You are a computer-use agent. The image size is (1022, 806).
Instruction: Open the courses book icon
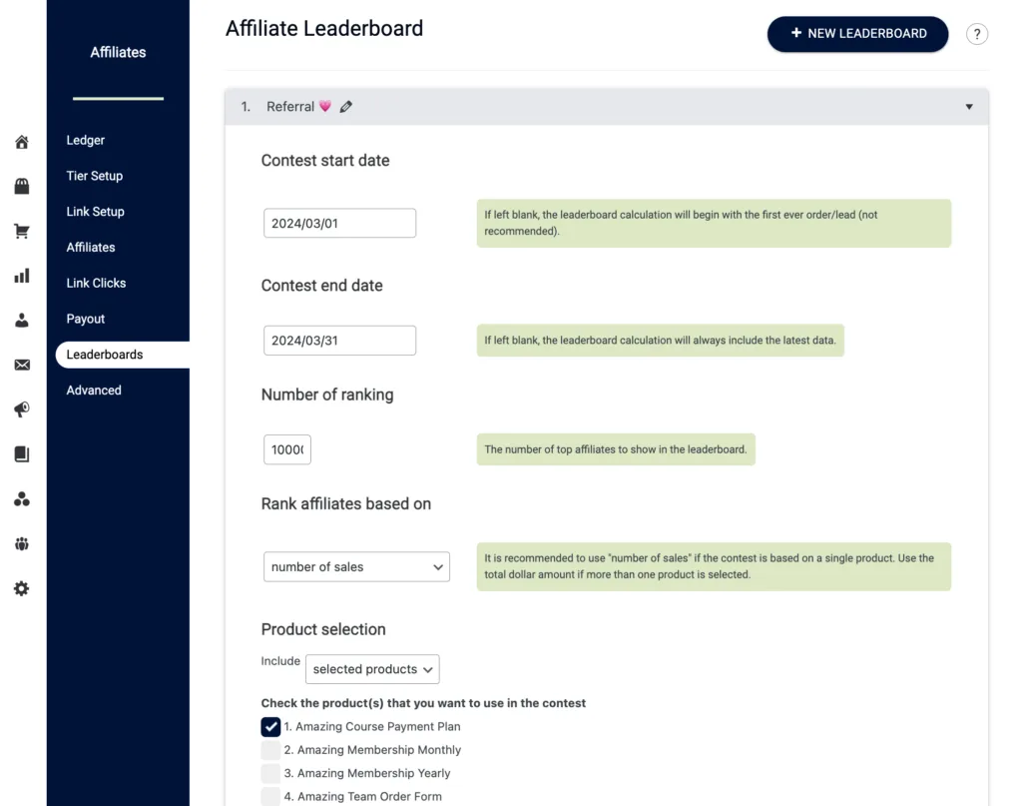coord(21,454)
